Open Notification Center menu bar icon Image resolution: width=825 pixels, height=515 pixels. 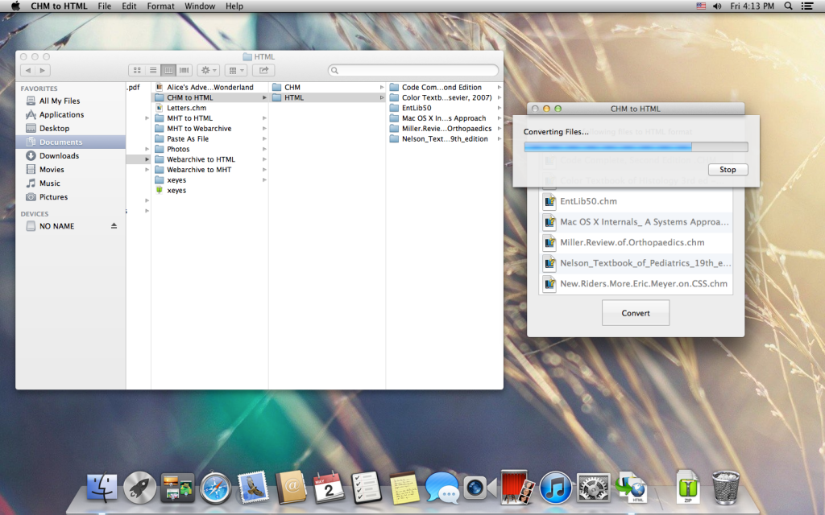click(806, 6)
